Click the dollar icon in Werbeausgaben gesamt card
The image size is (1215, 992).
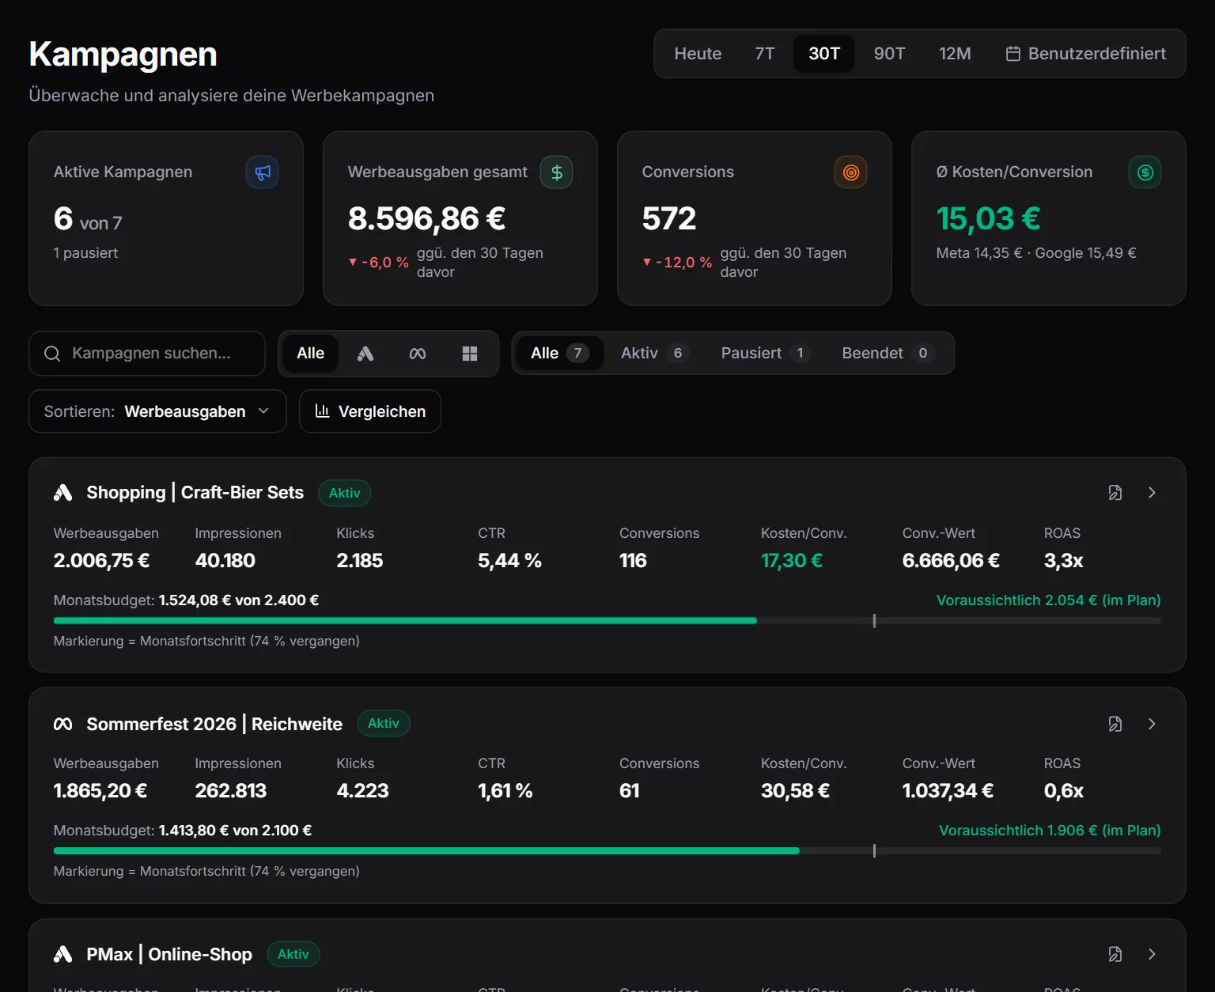[557, 172]
